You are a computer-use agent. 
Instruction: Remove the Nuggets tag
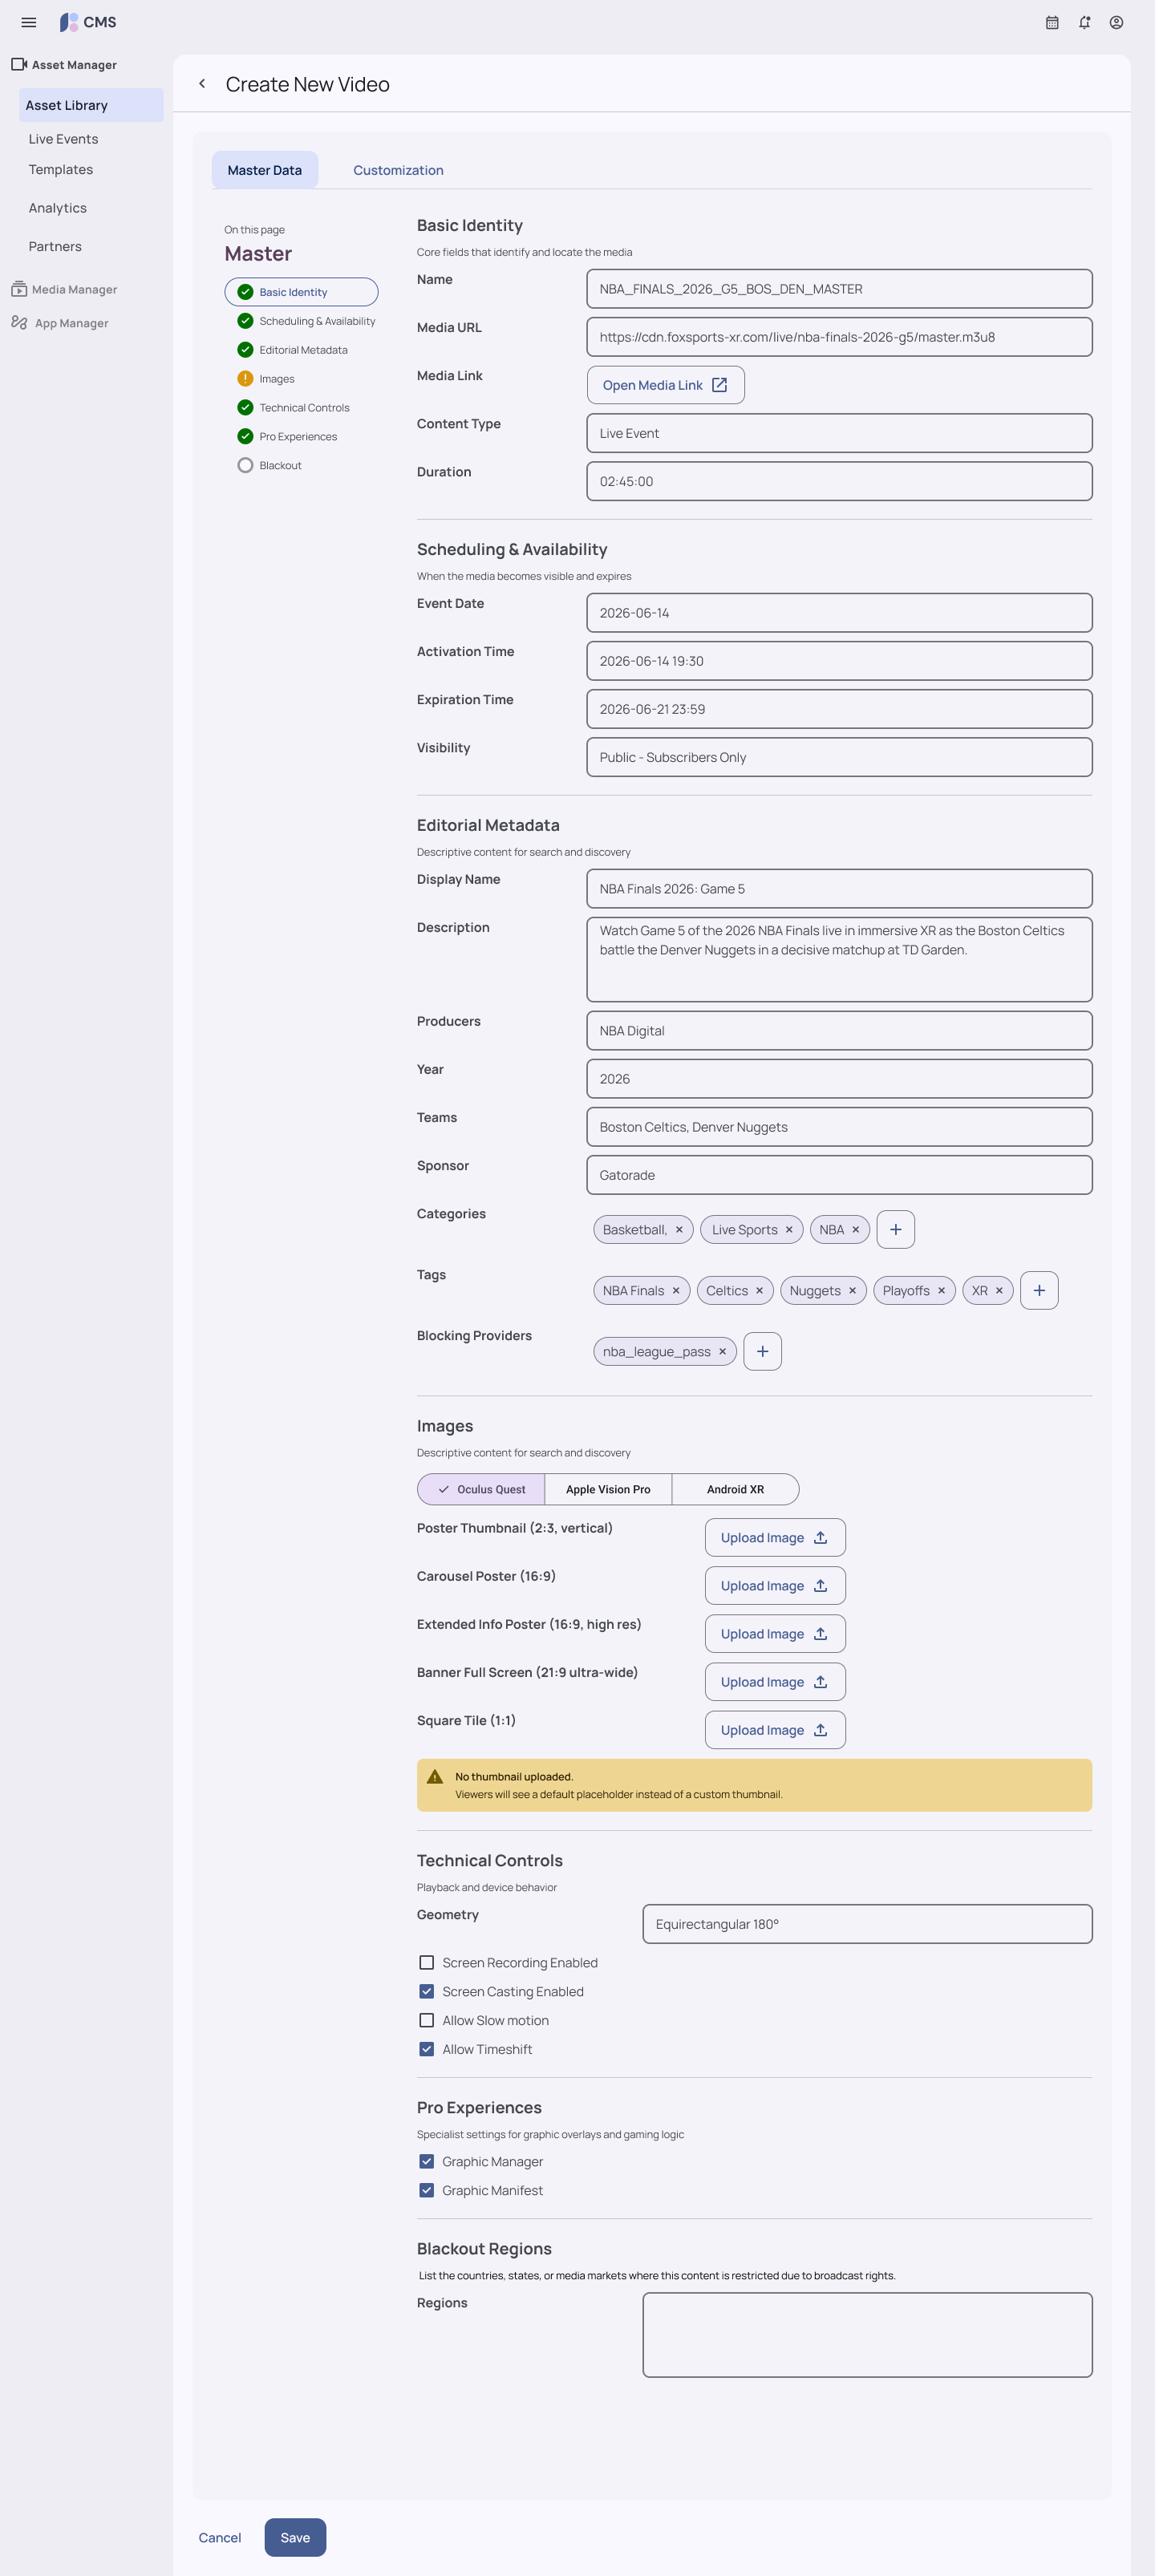[852, 1290]
